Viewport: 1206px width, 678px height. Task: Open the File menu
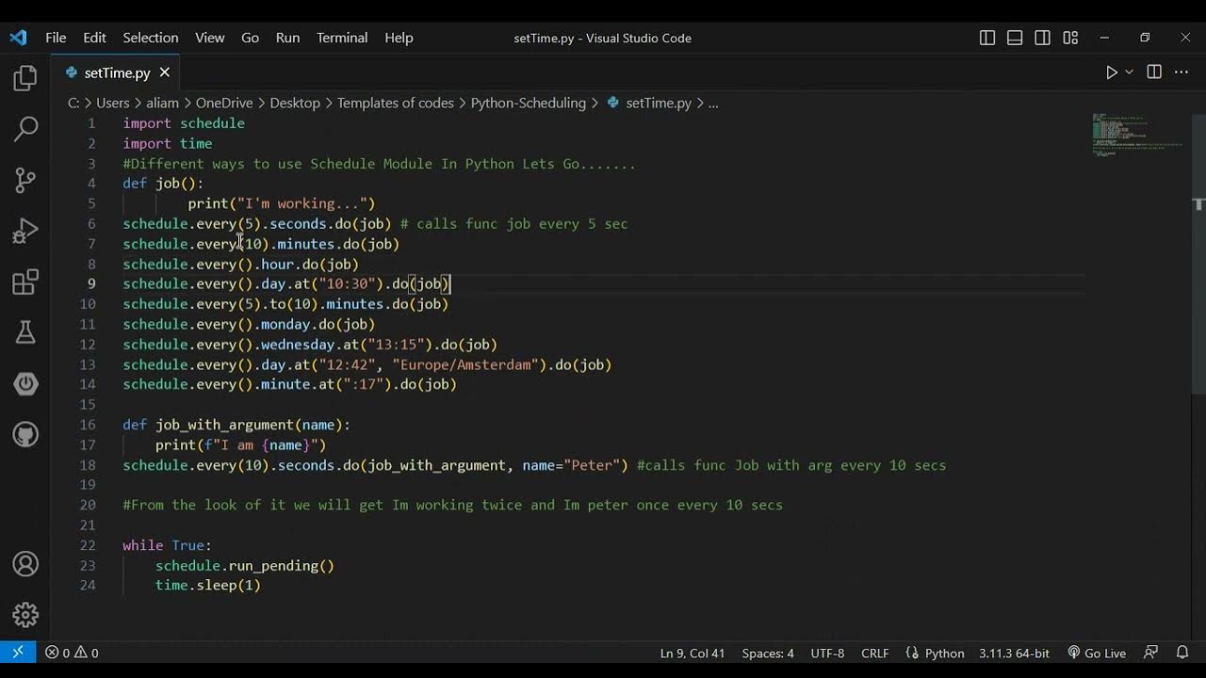pyautogui.click(x=56, y=38)
